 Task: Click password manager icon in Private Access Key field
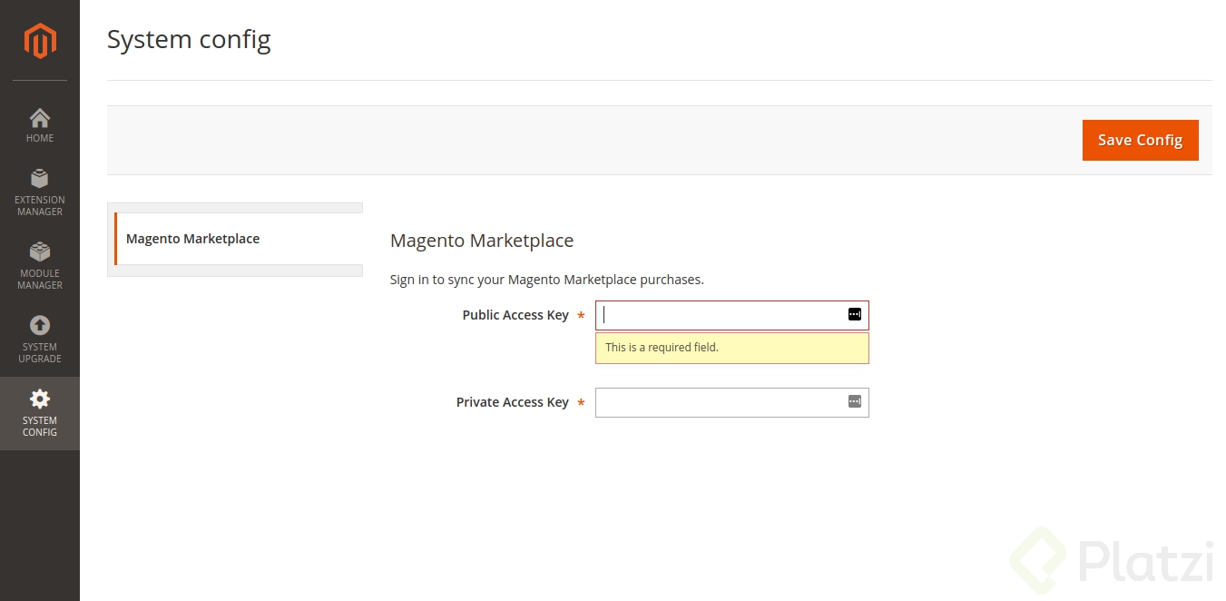[x=854, y=401]
